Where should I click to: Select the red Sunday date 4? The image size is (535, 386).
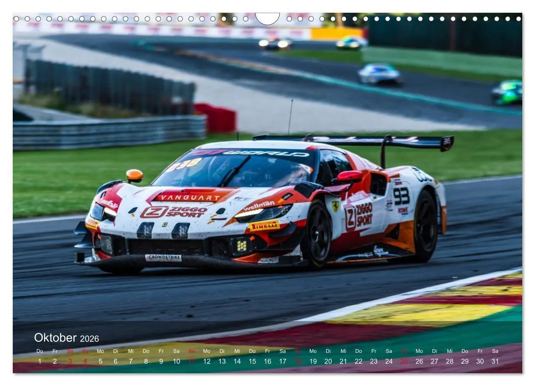(x=85, y=361)
